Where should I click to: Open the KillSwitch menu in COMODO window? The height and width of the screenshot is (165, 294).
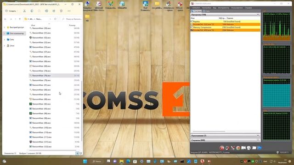click(x=196, y=8)
